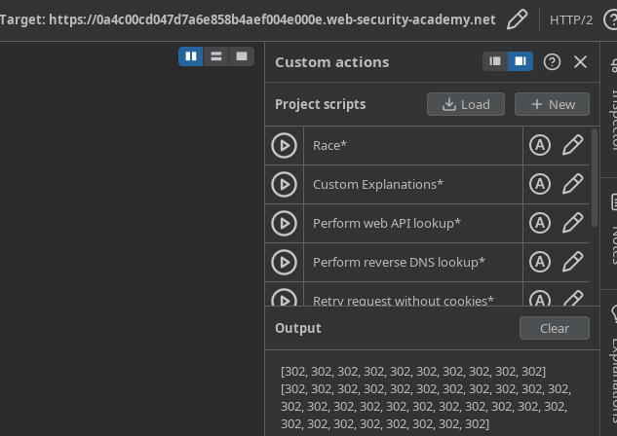
Task: Select the single-pane tabbed layout
Action: [x=242, y=56]
